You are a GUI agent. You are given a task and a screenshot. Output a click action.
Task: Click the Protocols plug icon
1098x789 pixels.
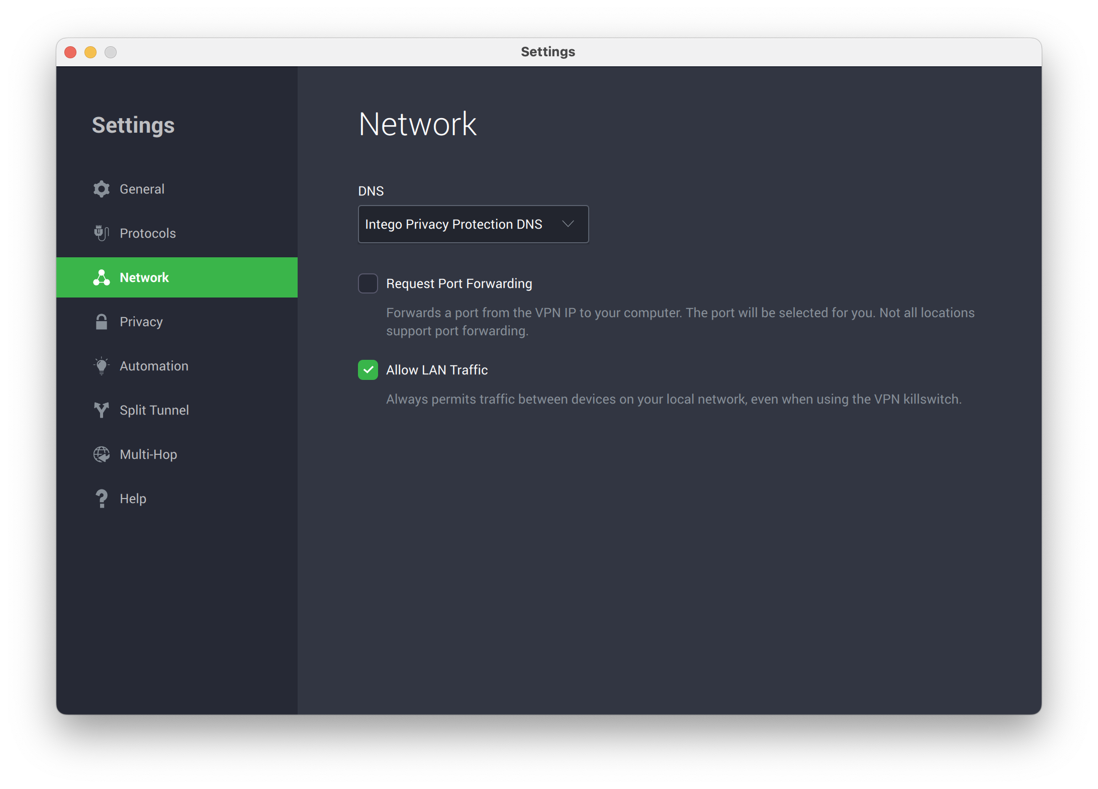(102, 233)
